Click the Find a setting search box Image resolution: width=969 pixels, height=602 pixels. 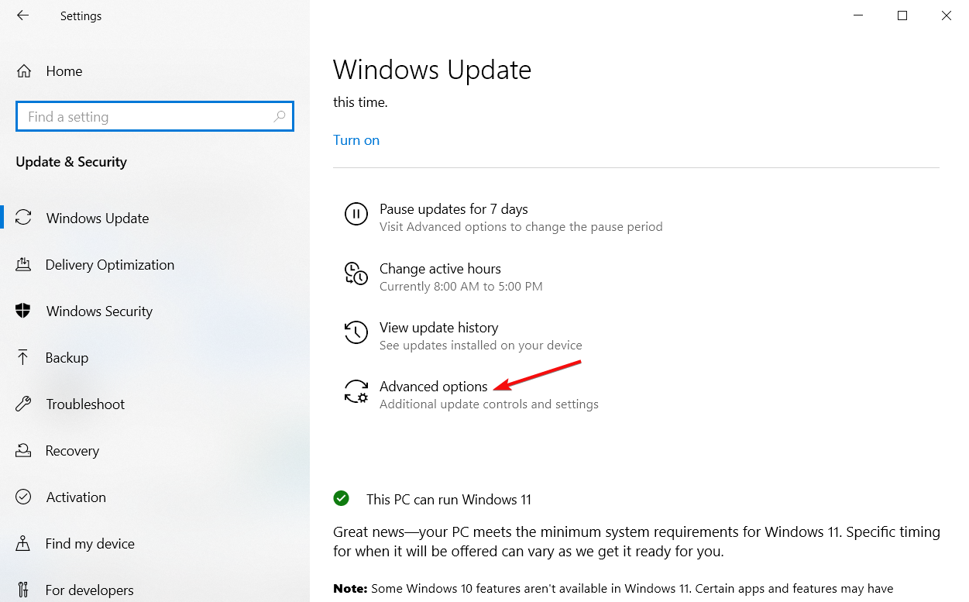[155, 117]
